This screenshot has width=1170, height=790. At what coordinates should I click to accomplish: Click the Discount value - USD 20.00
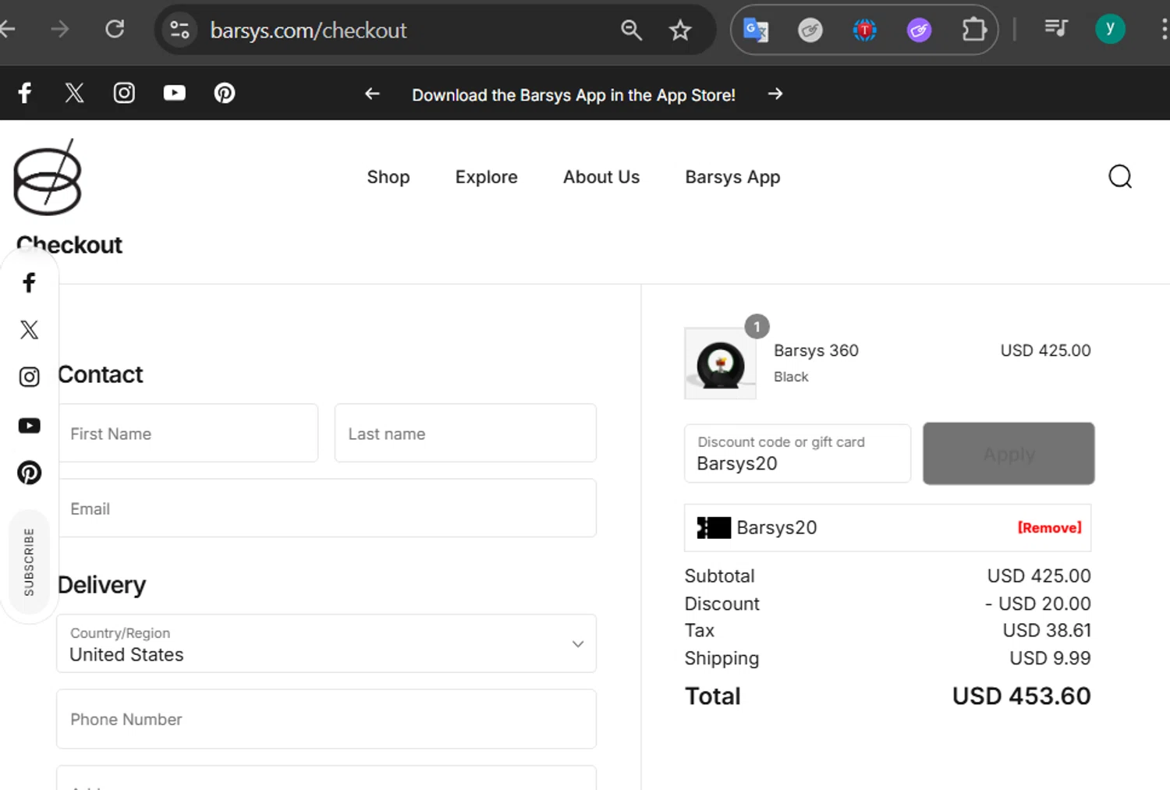[1037, 604]
